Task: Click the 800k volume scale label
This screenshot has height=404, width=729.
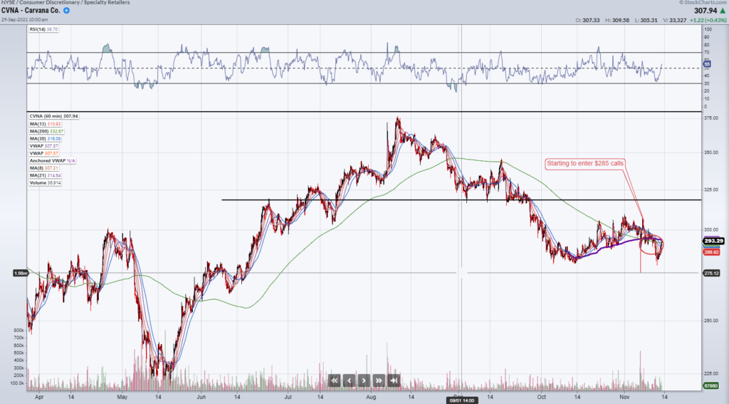Action: pyautogui.click(x=19, y=331)
